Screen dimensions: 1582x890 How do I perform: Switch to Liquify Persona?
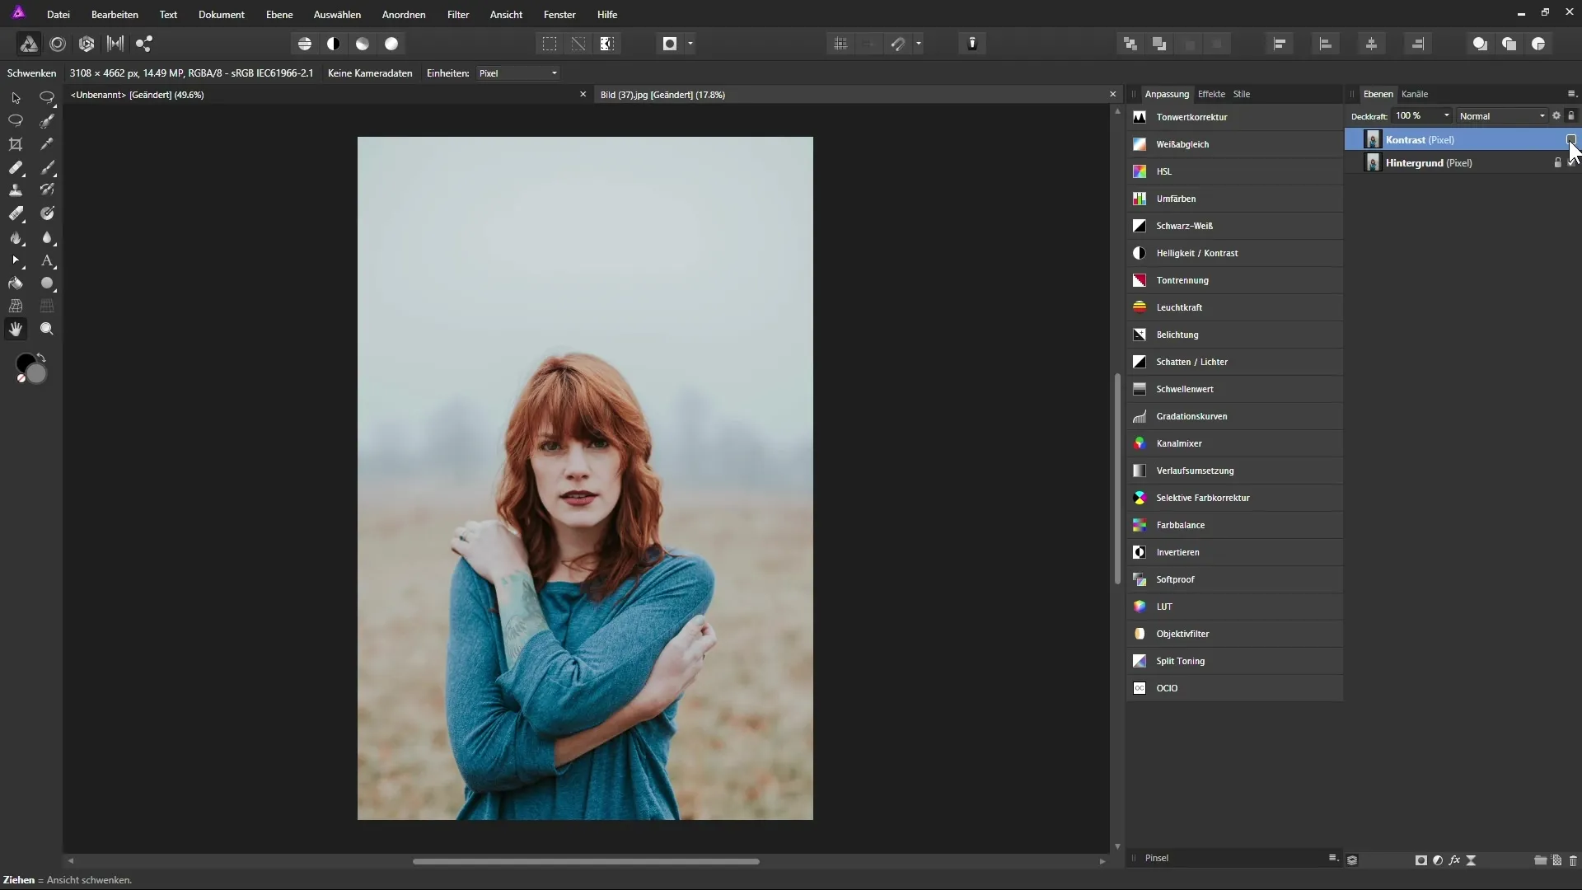58,44
